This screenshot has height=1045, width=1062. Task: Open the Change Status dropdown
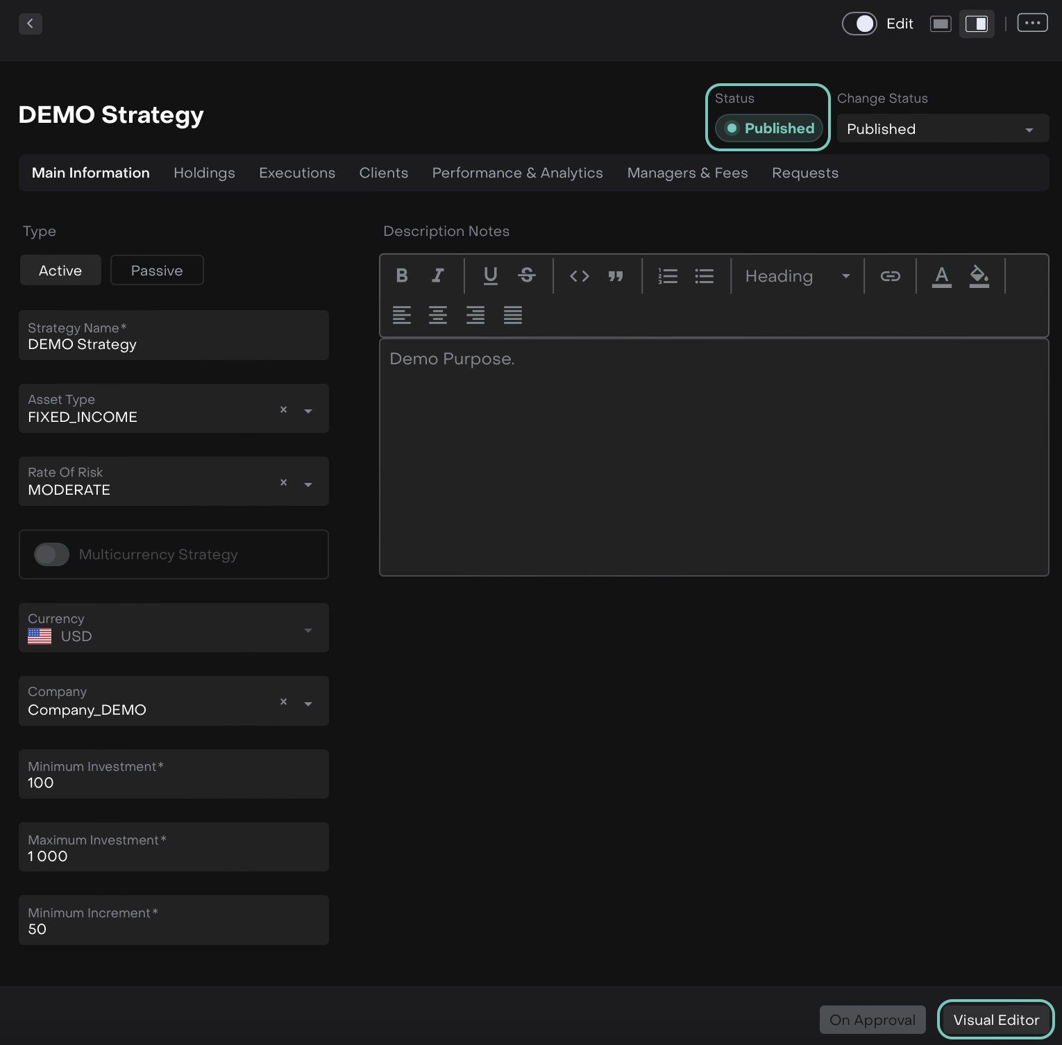click(942, 129)
